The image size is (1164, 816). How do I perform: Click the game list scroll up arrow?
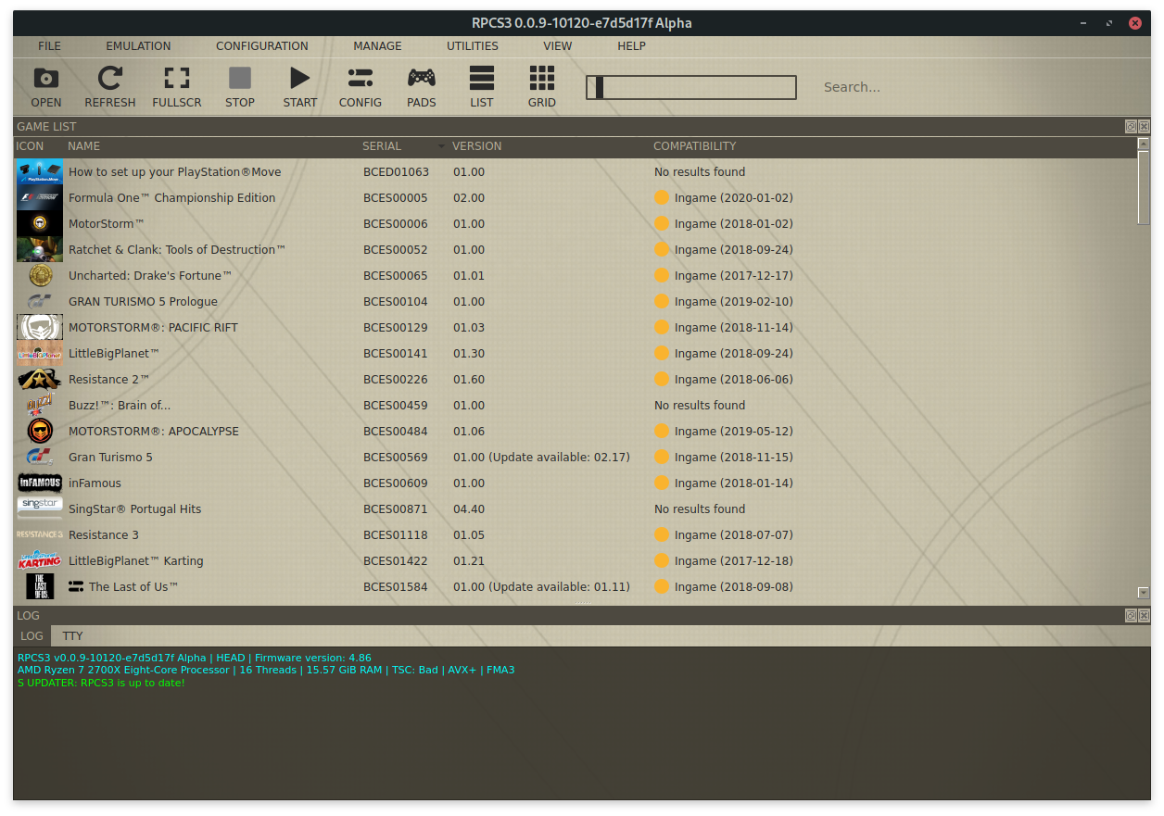pyautogui.click(x=1143, y=144)
